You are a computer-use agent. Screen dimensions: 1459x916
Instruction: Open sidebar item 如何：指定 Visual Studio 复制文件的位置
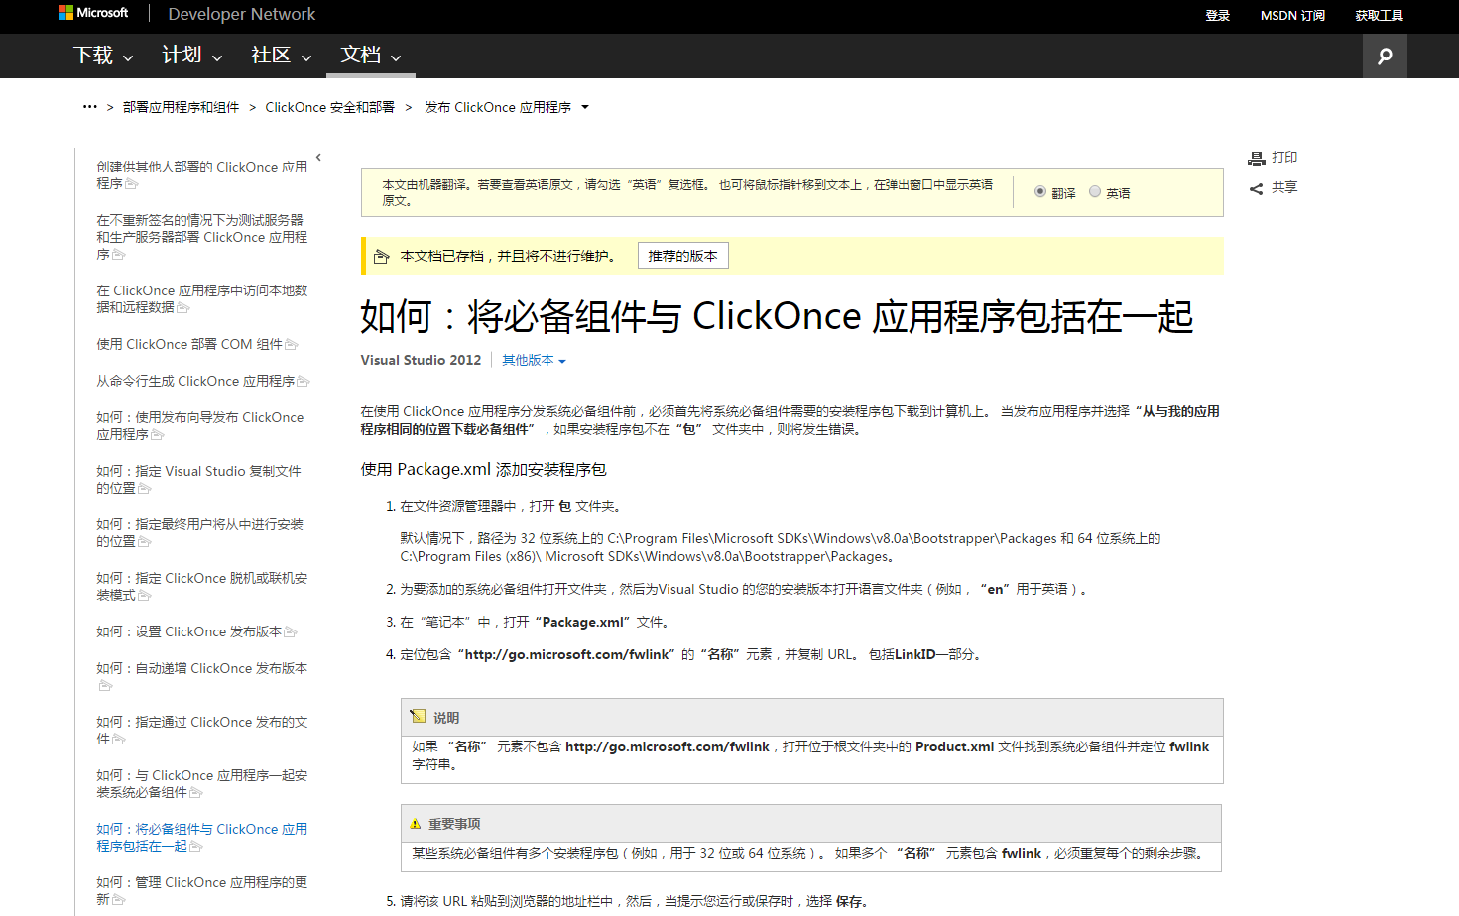click(198, 480)
